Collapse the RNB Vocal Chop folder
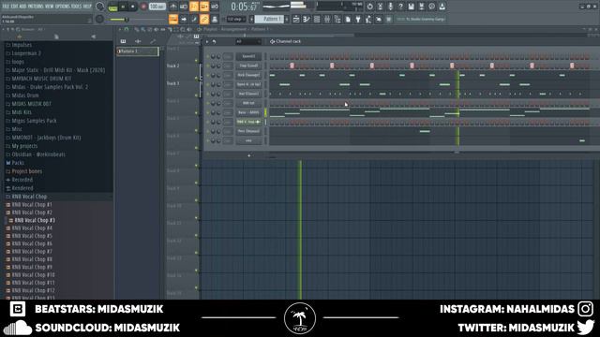 (x=29, y=197)
